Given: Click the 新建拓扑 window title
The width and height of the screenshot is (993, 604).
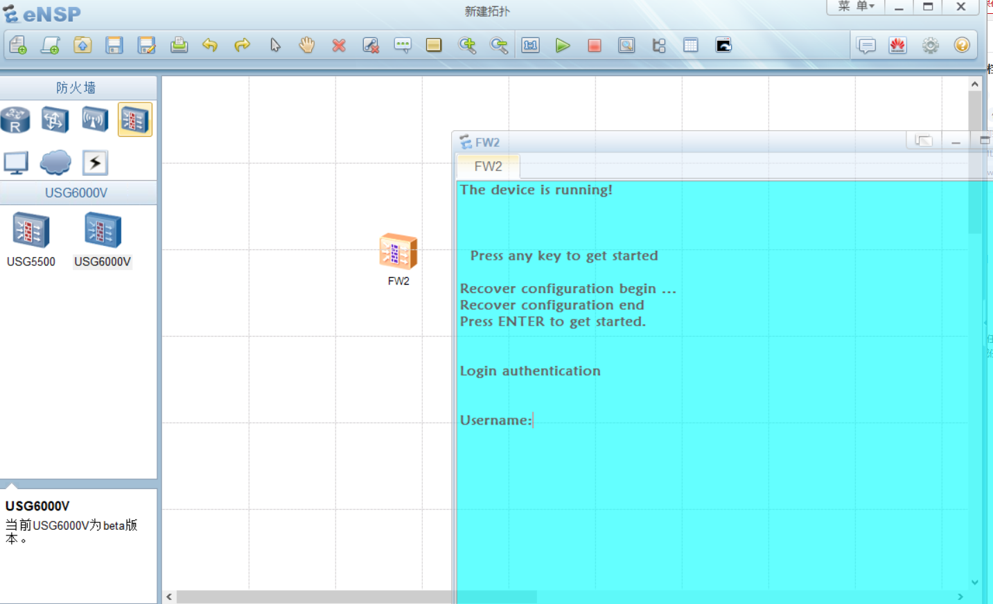Looking at the screenshot, I should 487,12.
